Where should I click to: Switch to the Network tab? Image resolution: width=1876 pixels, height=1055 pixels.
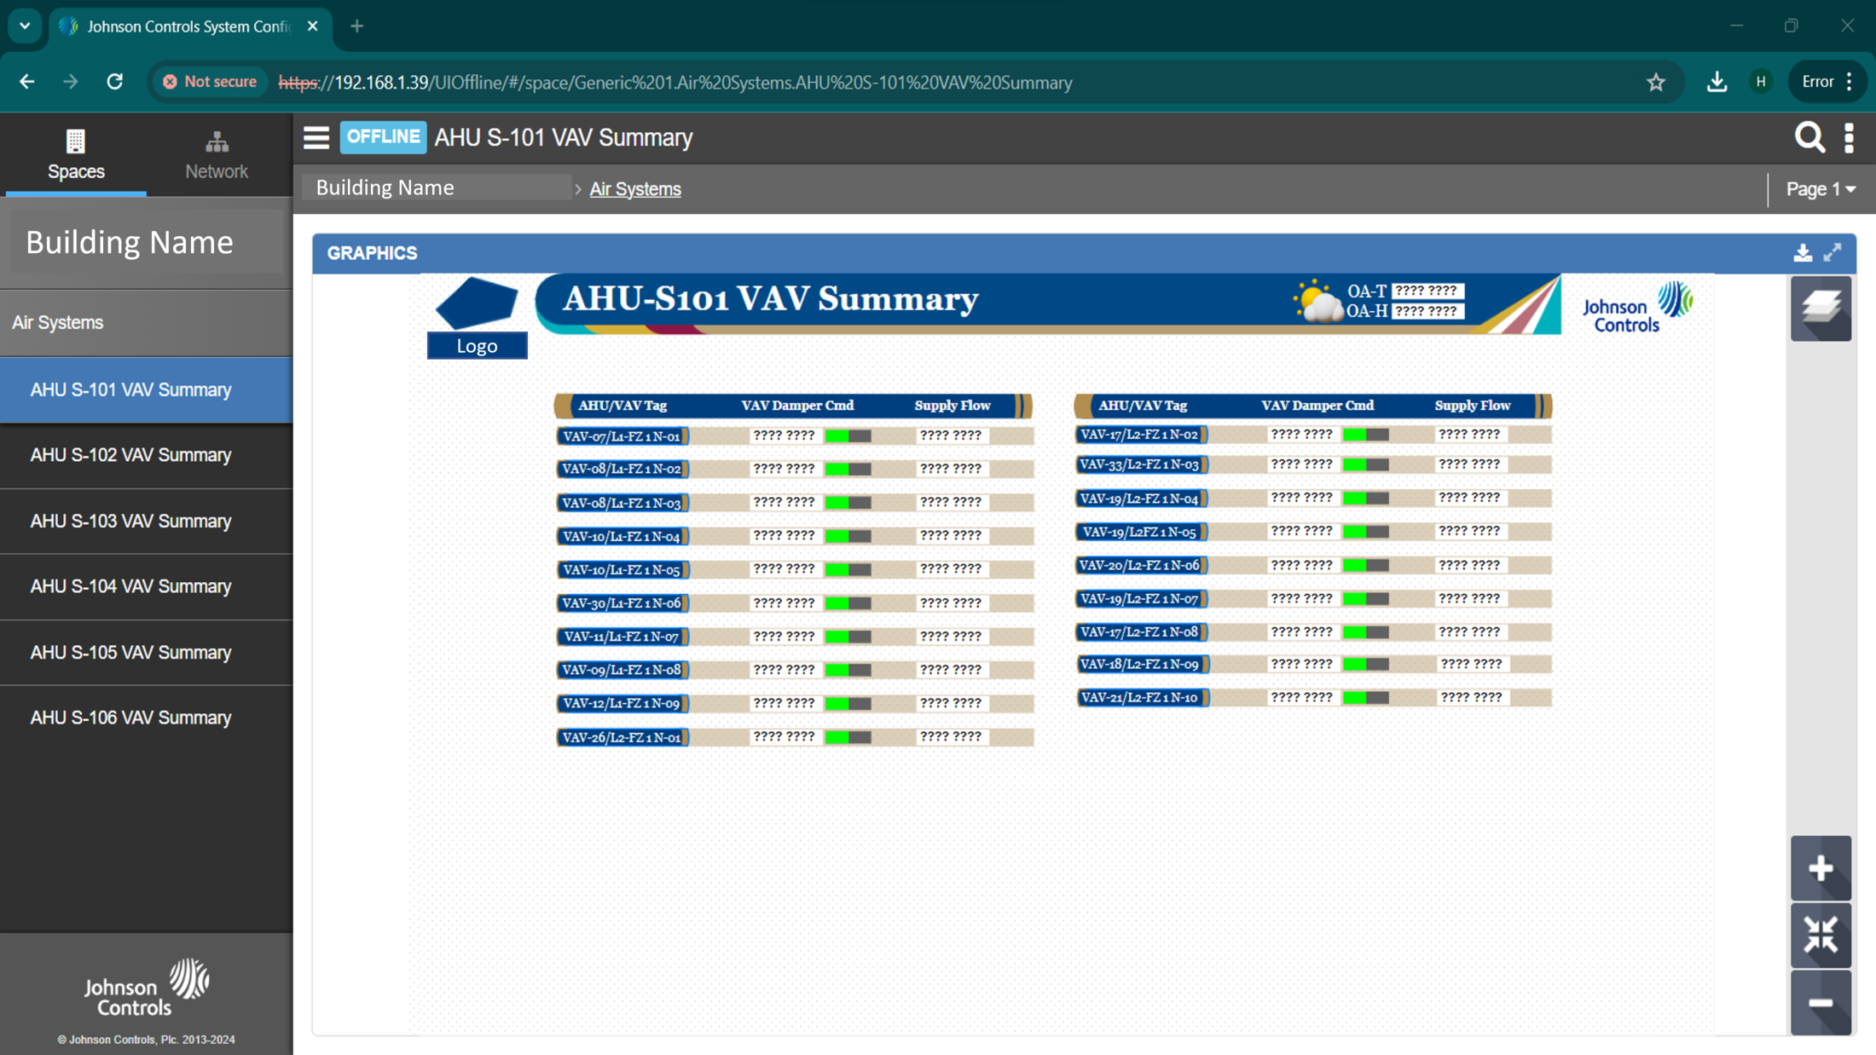217,156
